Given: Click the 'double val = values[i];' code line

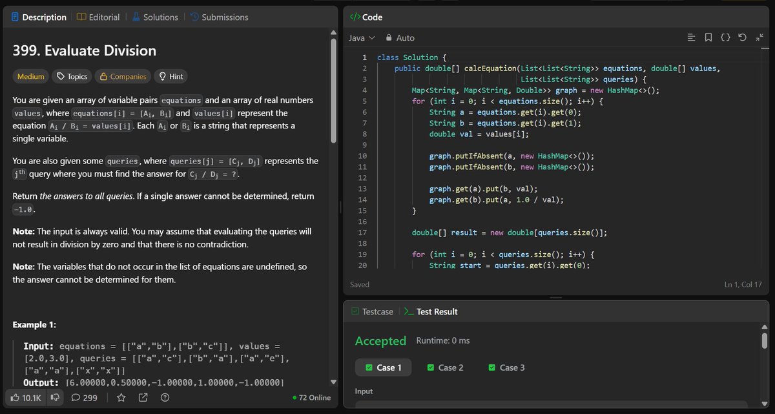Looking at the screenshot, I should point(479,134).
